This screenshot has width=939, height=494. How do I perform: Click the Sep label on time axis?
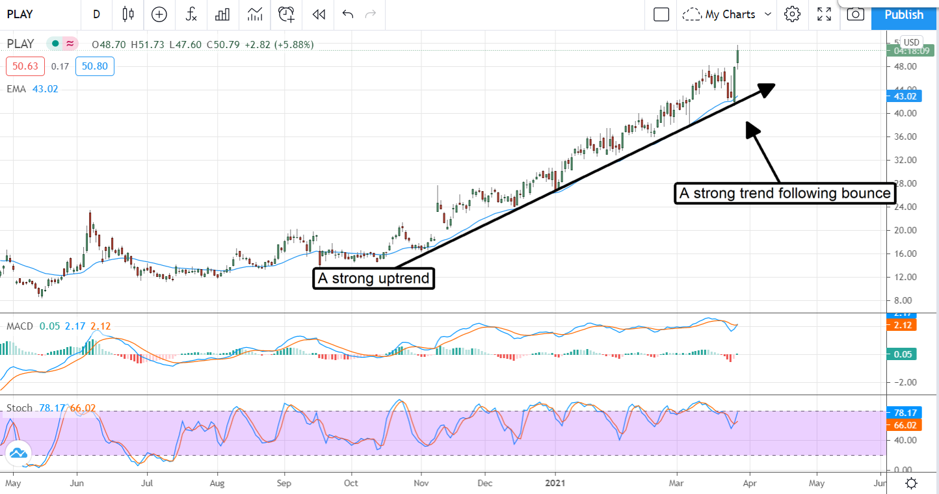click(x=284, y=484)
